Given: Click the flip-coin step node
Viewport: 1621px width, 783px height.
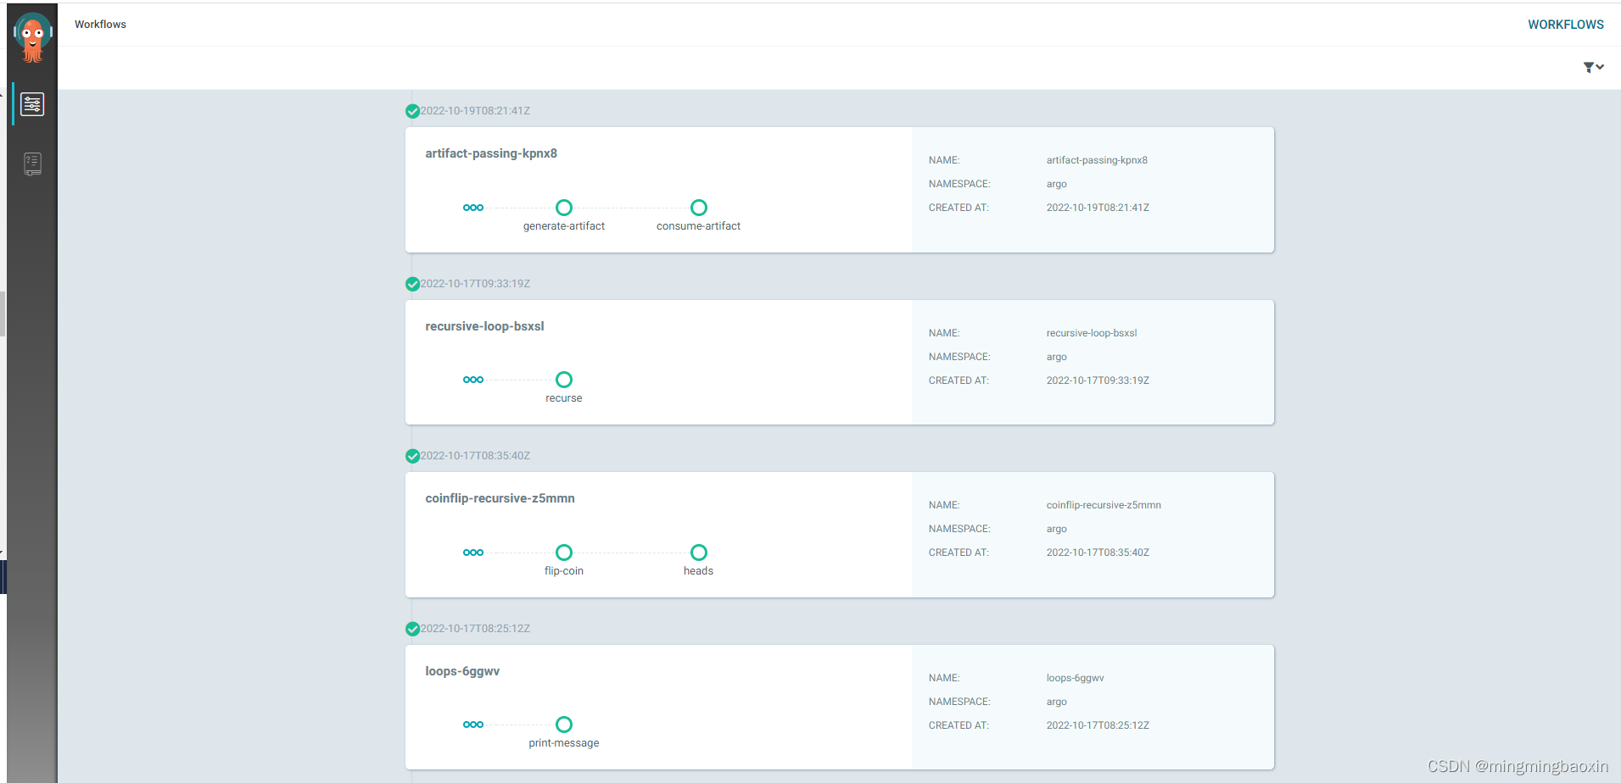Looking at the screenshot, I should [x=563, y=552].
